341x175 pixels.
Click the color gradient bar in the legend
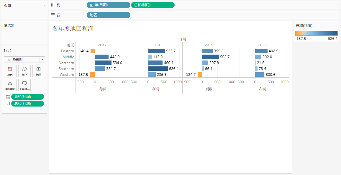point(316,33)
